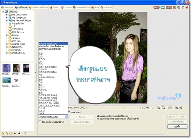Viewport: 192px width, 139px height.
Task: Collapse the Desktop tree node
Action: point(3,12)
